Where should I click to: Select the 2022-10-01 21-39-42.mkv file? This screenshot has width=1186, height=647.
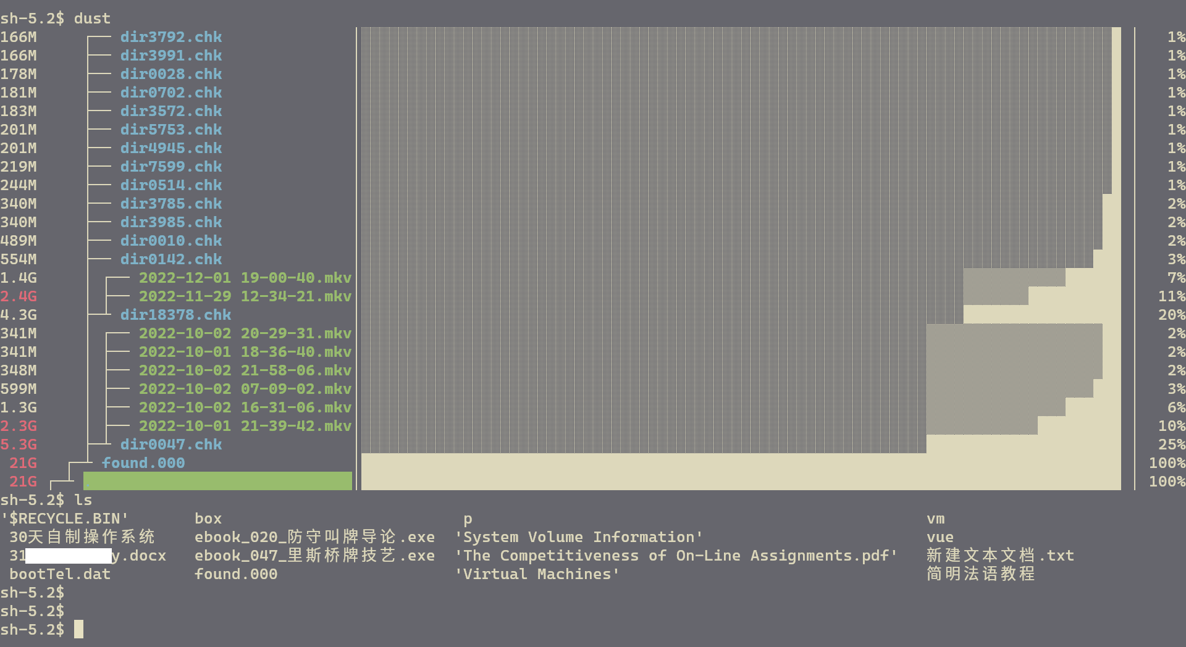(244, 425)
